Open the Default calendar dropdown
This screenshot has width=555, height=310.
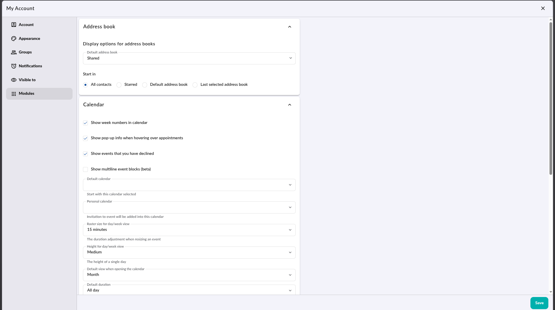coord(189,185)
